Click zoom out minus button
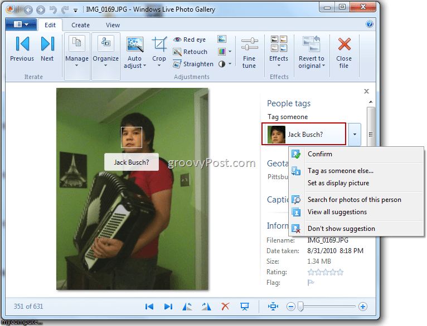This screenshot has height=326, width=427. [x=290, y=307]
